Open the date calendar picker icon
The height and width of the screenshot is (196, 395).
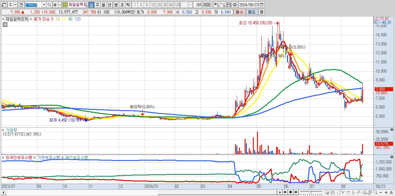(262, 5)
